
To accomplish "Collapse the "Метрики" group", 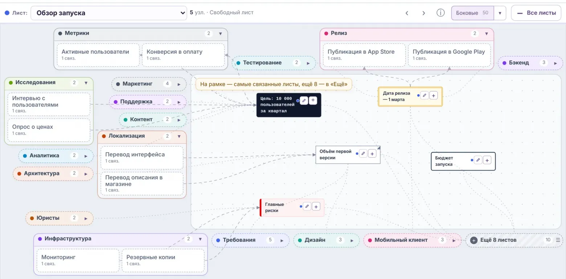I will (220, 34).
